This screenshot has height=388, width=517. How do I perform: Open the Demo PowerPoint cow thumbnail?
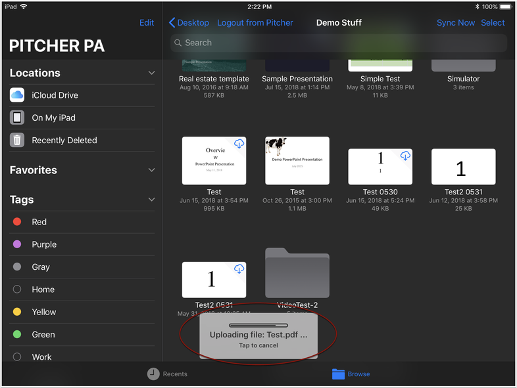click(297, 161)
